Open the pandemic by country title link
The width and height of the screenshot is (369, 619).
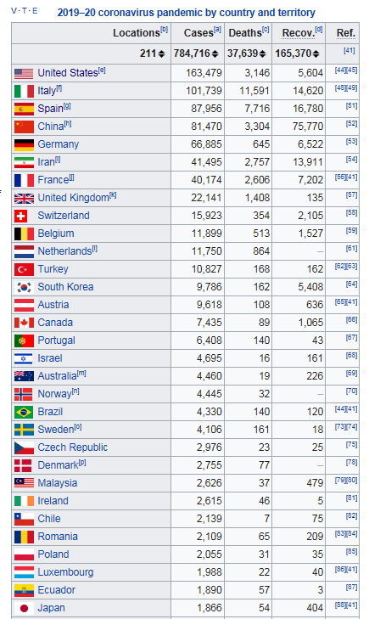(x=186, y=13)
